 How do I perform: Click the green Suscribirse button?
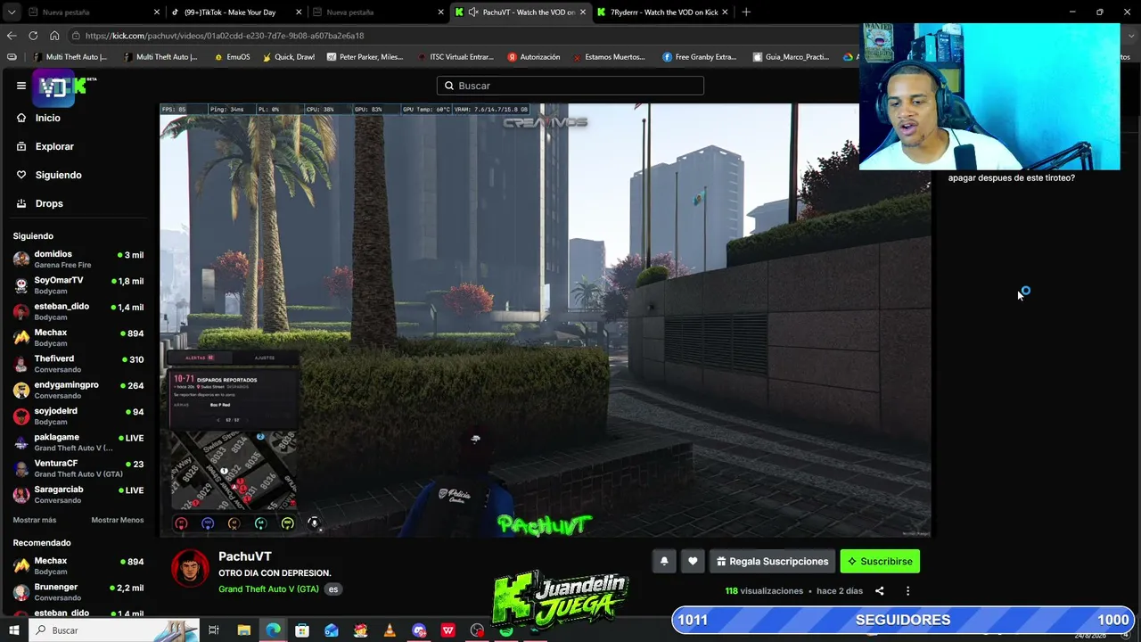point(880,561)
